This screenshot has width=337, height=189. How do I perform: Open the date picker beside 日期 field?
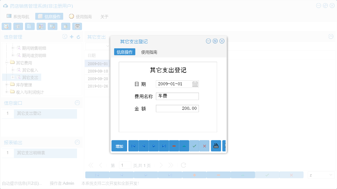(x=196, y=84)
